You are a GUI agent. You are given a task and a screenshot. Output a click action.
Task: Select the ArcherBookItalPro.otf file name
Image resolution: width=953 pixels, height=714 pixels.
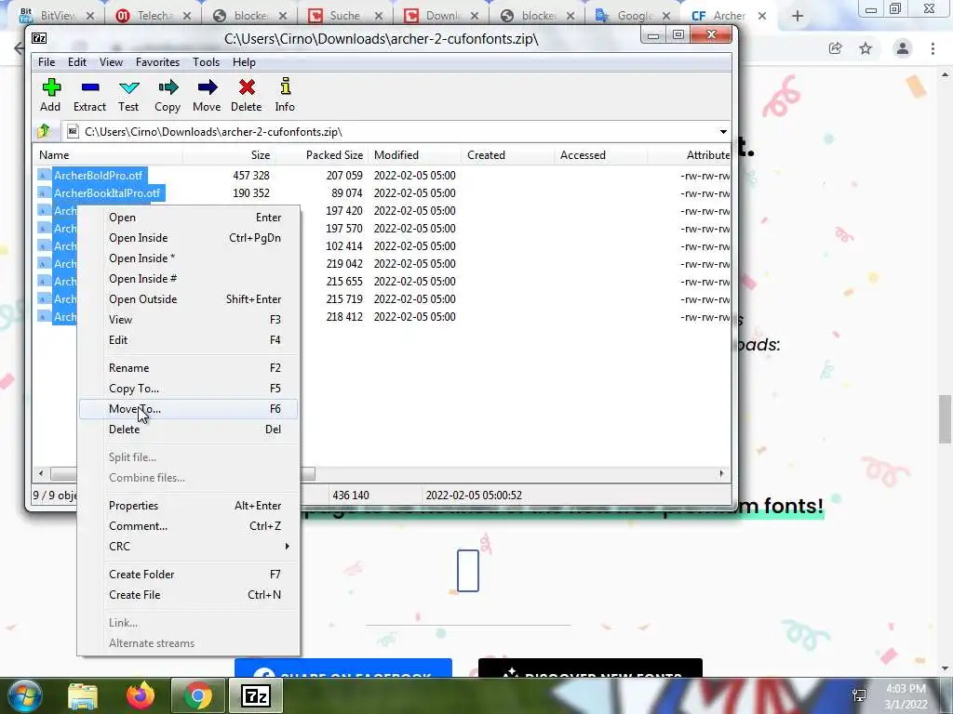107,193
